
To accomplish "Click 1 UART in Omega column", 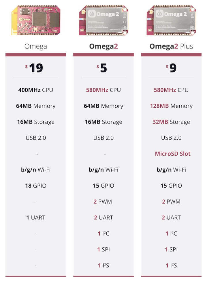I will click(x=36, y=218).
